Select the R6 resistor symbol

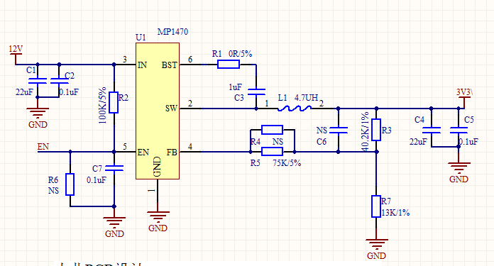tap(70, 184)
